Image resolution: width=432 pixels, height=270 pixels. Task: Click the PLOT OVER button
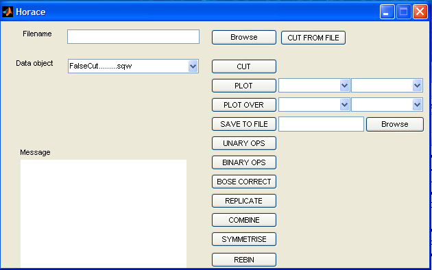click(x=244, y=105)
